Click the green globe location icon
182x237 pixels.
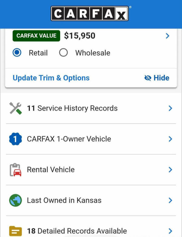pyautogui.click(x=15, y=200)
